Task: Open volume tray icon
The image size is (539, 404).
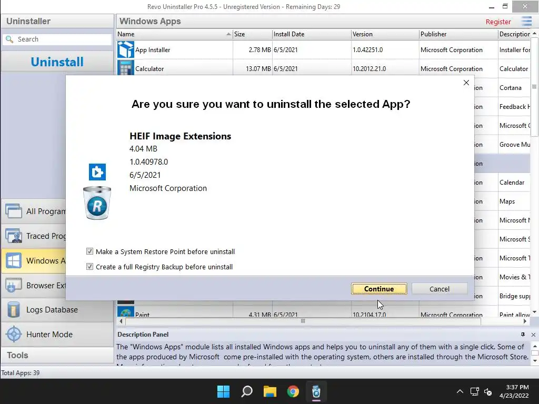Action: coord(488,391)
